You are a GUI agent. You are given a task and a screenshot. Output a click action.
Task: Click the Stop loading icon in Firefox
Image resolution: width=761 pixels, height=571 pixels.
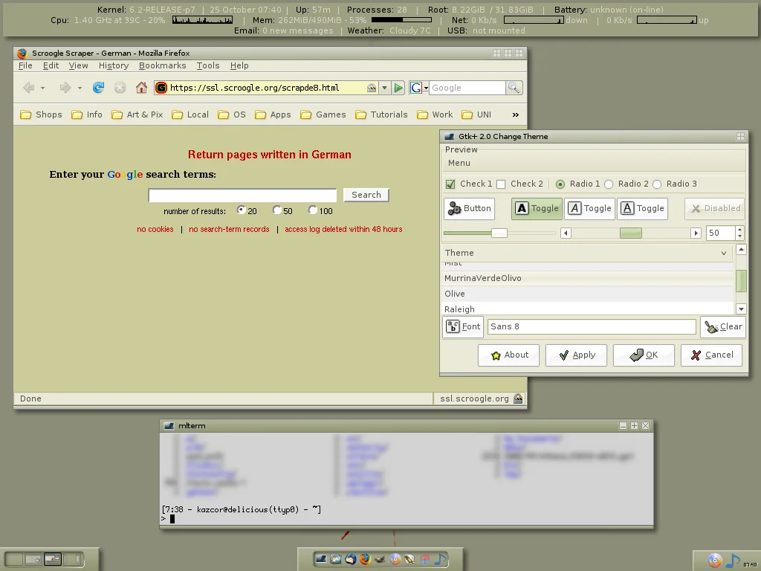pyautogui.click(x=120, y=88)
